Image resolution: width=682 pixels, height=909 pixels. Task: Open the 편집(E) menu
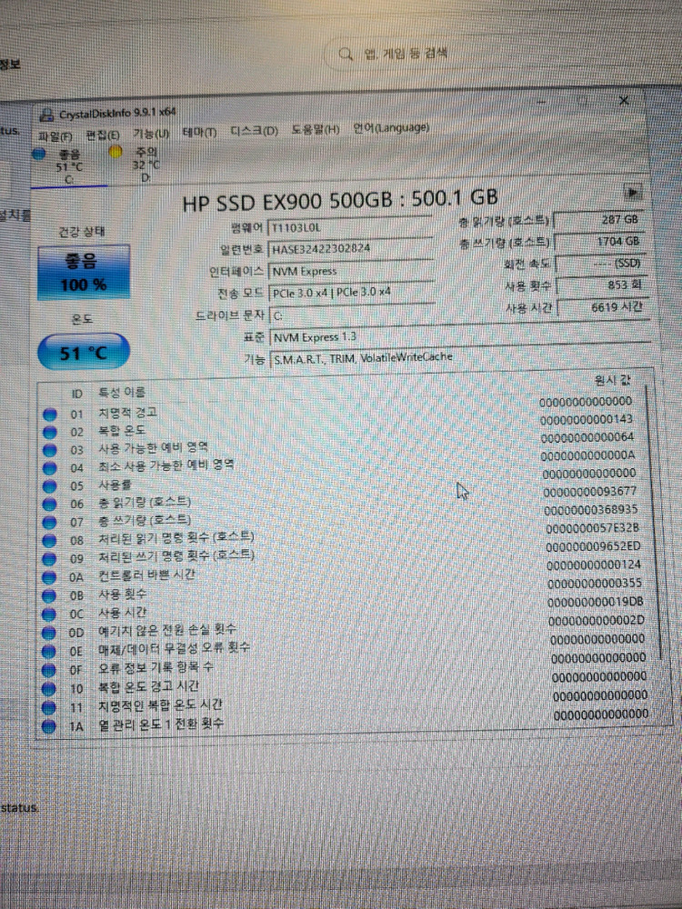pyautogui.click(x=103, y=135)
